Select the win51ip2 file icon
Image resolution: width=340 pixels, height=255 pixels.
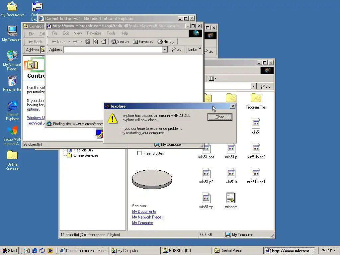(x=206, y=176)
